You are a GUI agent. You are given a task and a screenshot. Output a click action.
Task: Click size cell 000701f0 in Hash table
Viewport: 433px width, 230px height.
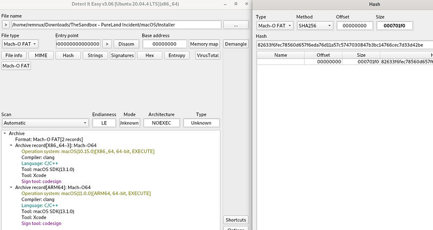[x=361, y=62]
